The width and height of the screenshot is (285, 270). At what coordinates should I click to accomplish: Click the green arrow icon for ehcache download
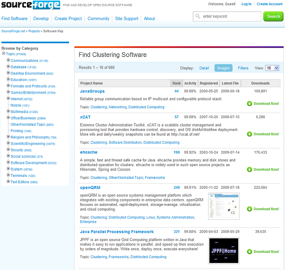(x=249, y=170)
